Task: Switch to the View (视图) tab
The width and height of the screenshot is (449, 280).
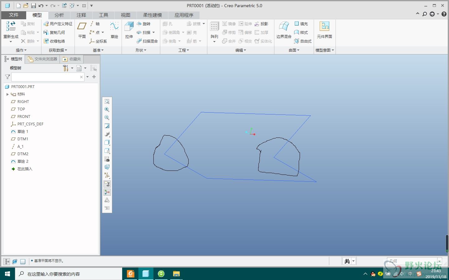Action: coord(125,15)
